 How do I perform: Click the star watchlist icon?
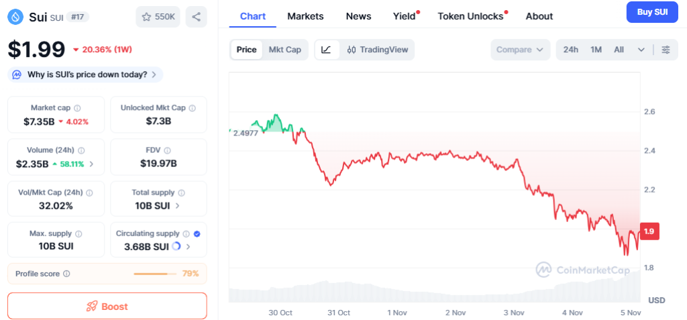click(148, 16)
